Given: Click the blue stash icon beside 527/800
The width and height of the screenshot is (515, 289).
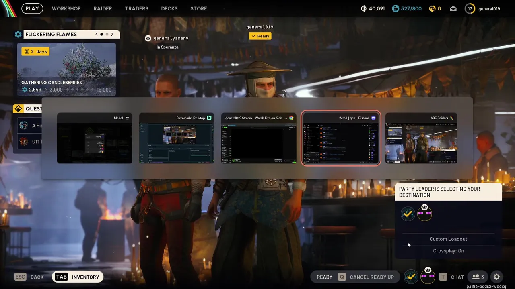Looking at the screenshot, I should [x=396, y=8].
